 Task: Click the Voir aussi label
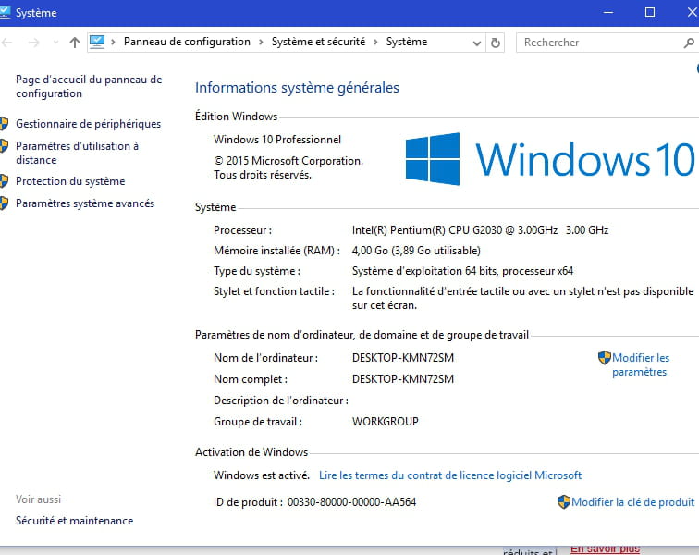(x=38, y=499)
